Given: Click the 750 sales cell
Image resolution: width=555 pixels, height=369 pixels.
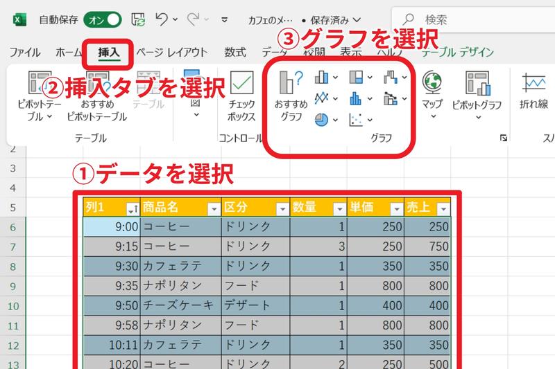Looking at the screenshot, I should (427, 246).
